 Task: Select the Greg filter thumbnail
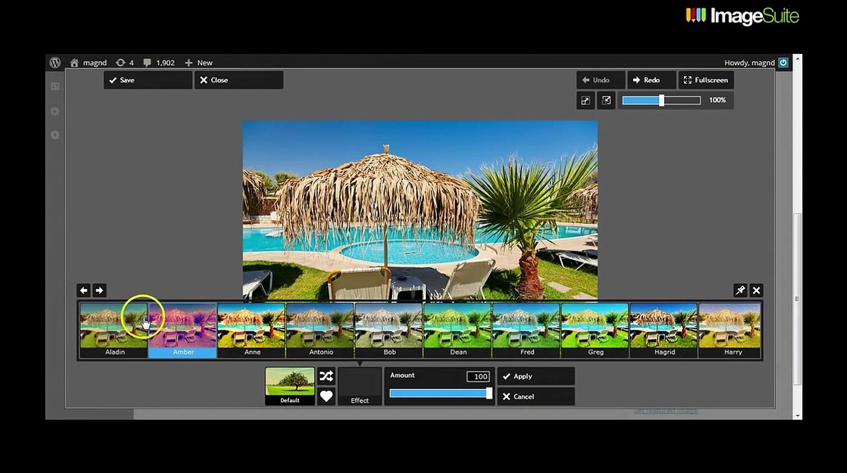pyautogui.click(x=595, y=330)
